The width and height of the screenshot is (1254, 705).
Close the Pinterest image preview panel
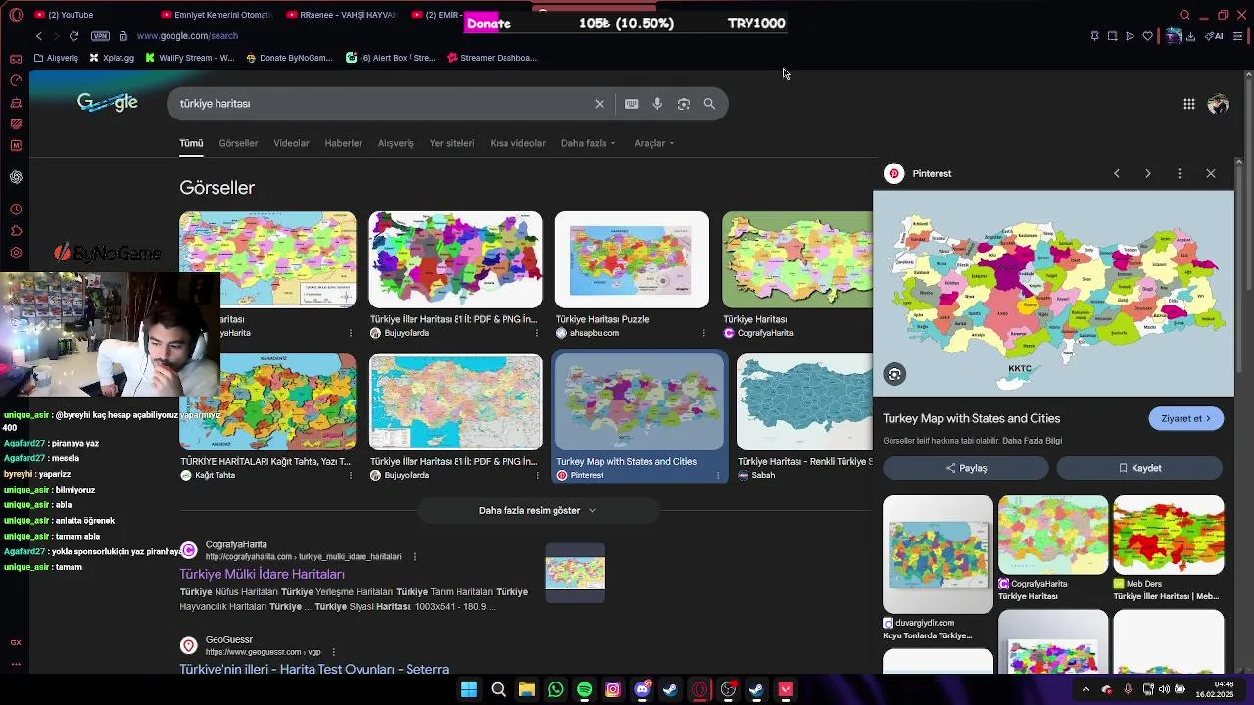point(1211,173)
